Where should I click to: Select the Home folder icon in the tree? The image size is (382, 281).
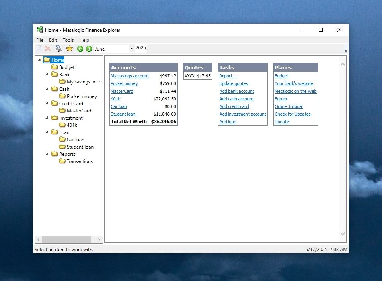[47, 60]
